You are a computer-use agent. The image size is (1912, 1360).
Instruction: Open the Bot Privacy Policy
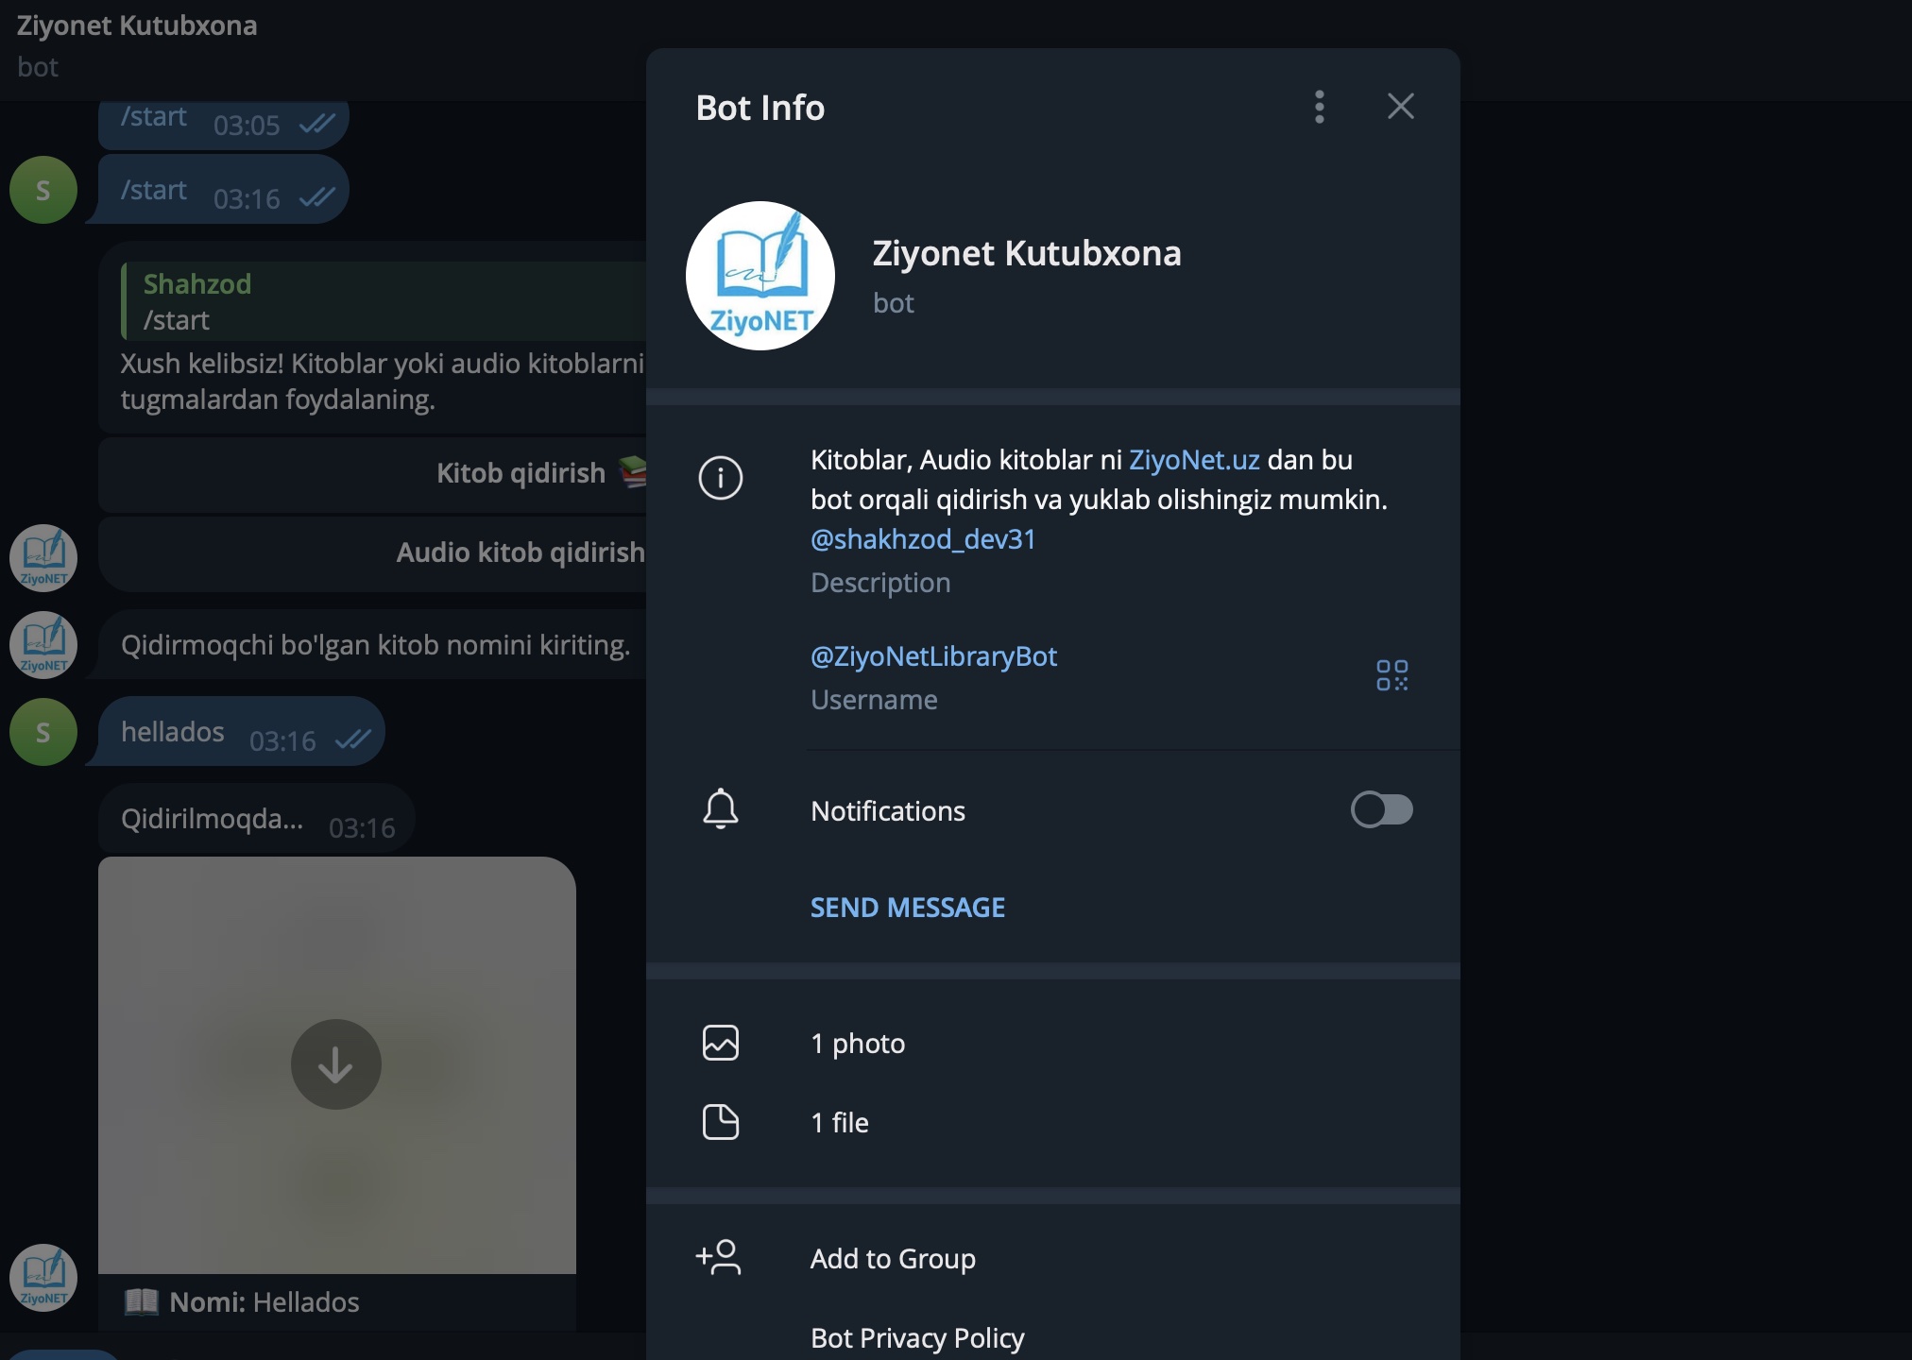click(916, 1337)
